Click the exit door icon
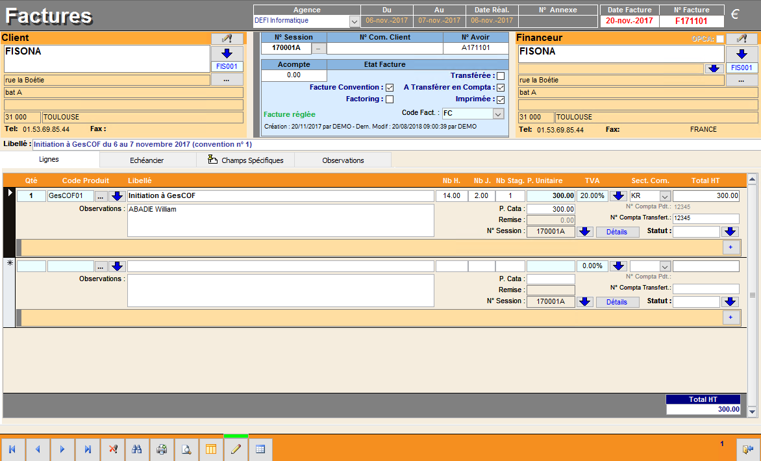Viewport: 761px width, 461px height. click(748, 449)
